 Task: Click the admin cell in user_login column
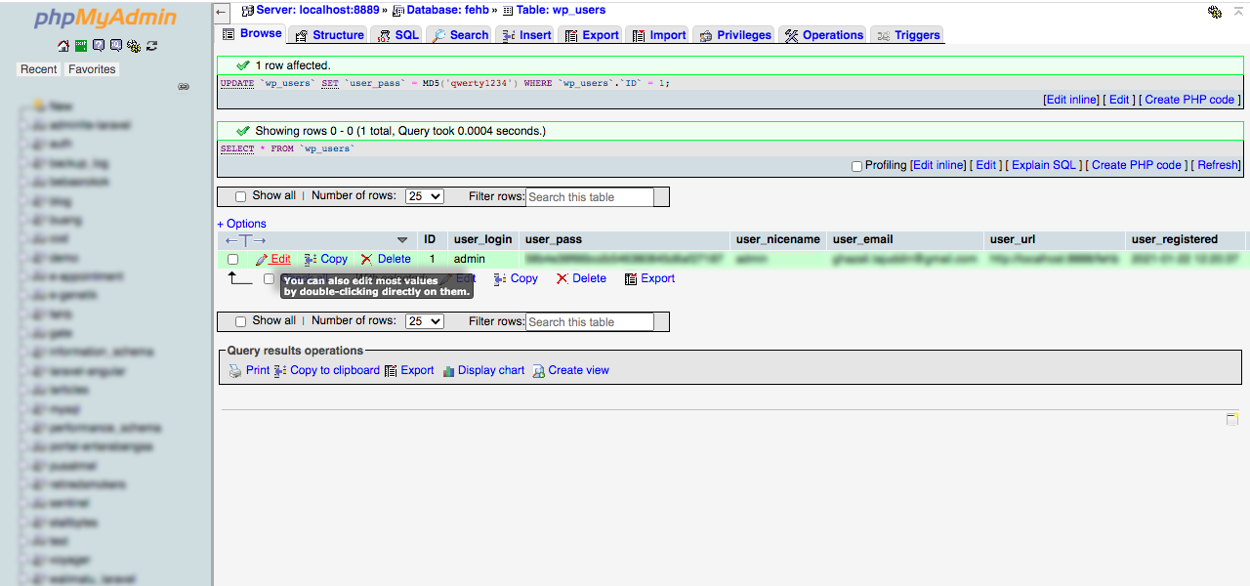click(470, 259)
